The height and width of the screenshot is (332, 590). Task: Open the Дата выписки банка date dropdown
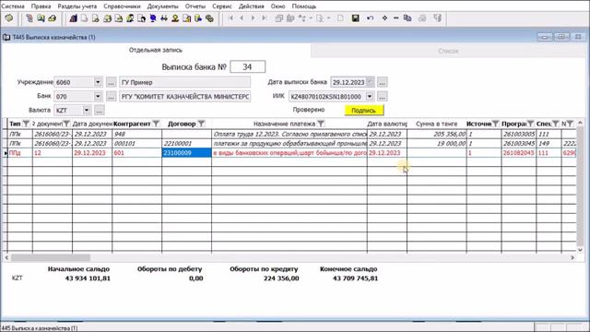click(x=371, y=82)
